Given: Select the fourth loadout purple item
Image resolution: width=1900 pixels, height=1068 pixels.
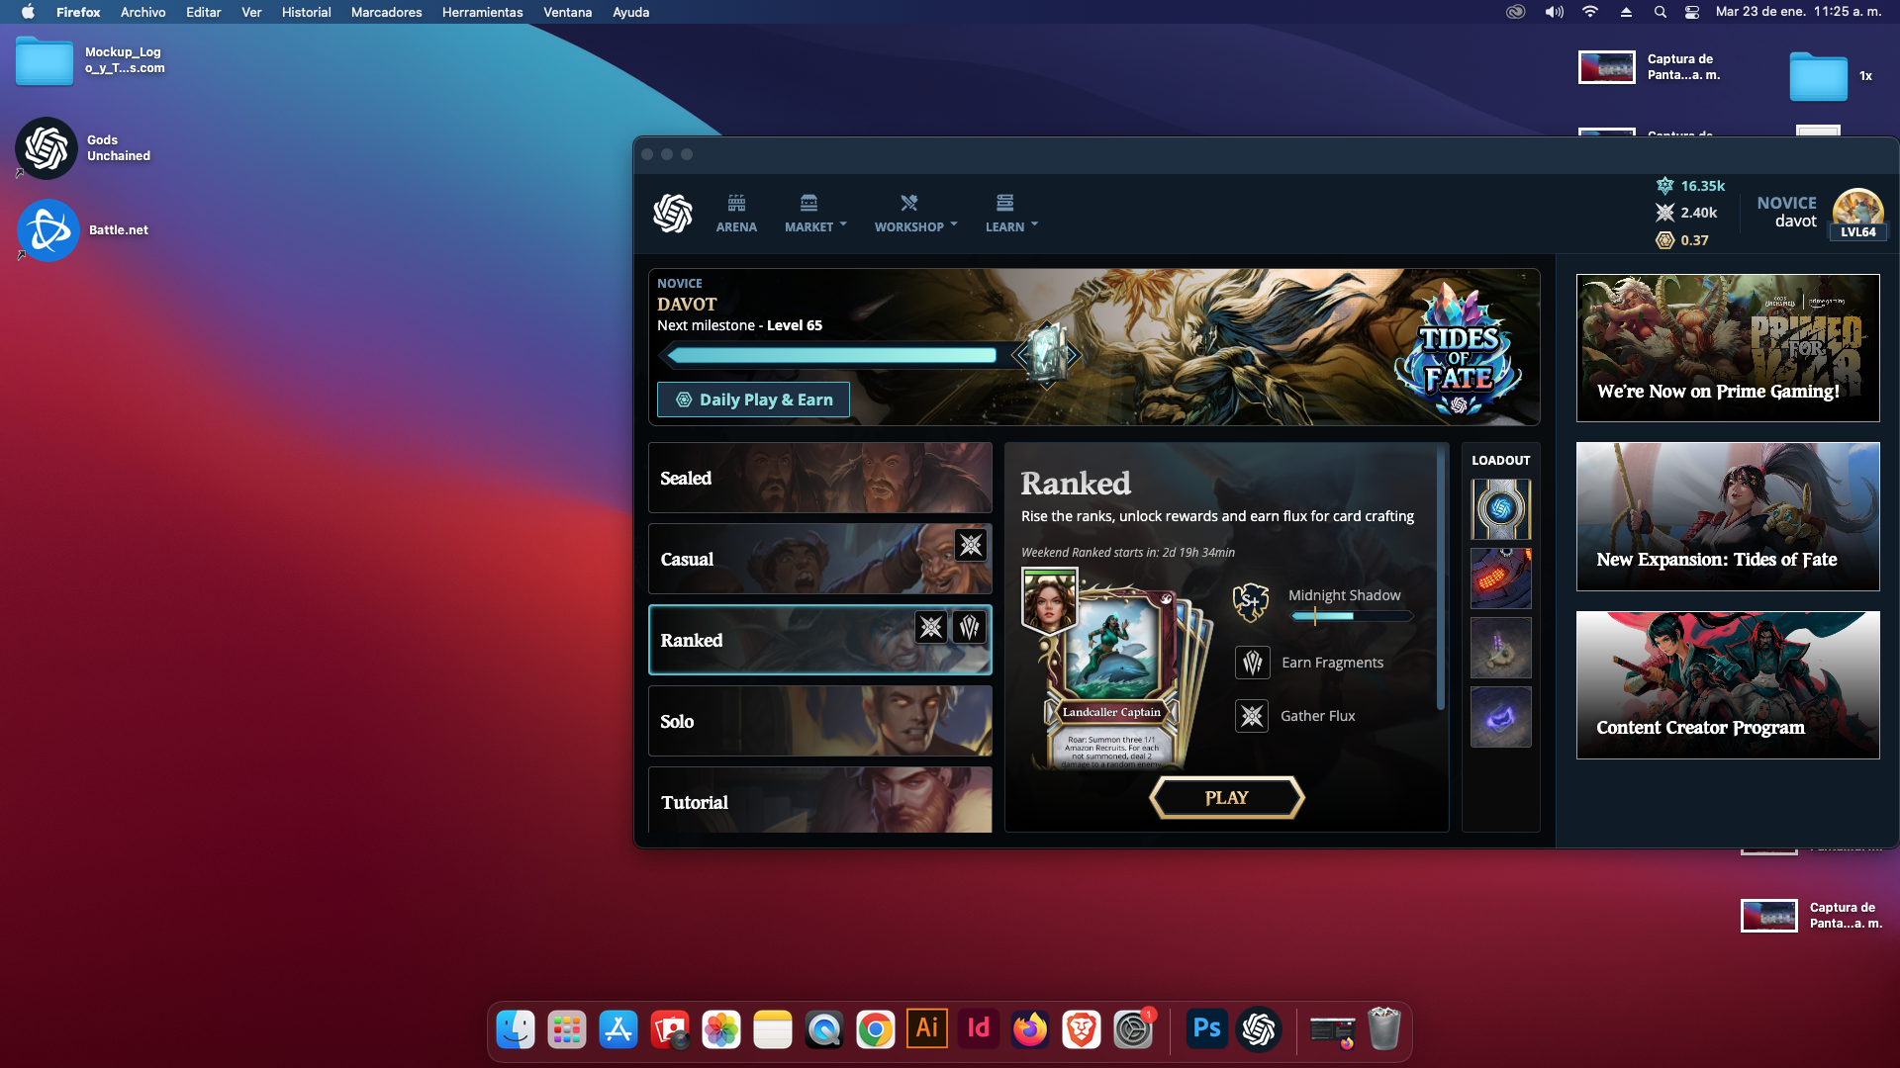Looking at the screenshot, I should [x=1500, y=717].
